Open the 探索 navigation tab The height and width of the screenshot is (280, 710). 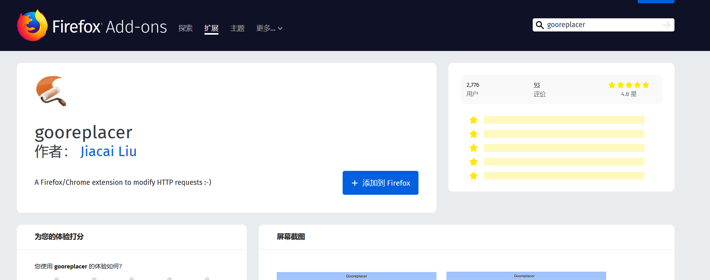(185, 28)
